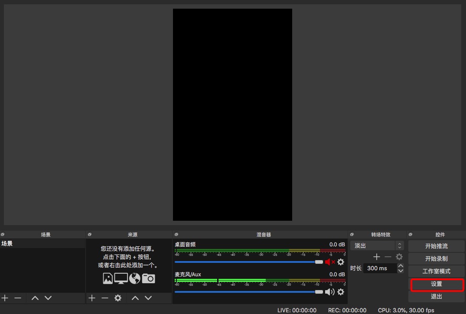Click the browser globe source icon
Viewport: 466px width, 314px height.
[x=135, y=278]
